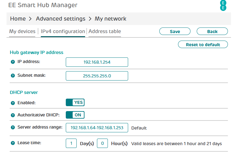
Task: Edit the IP address field
Action: pos(97,62)
